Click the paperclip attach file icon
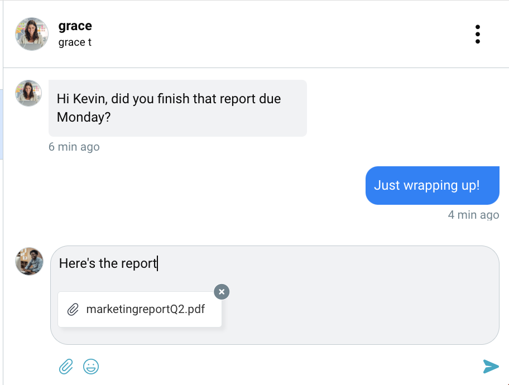Viewport: 509px width, 385px height. click(x=66, y=367)
